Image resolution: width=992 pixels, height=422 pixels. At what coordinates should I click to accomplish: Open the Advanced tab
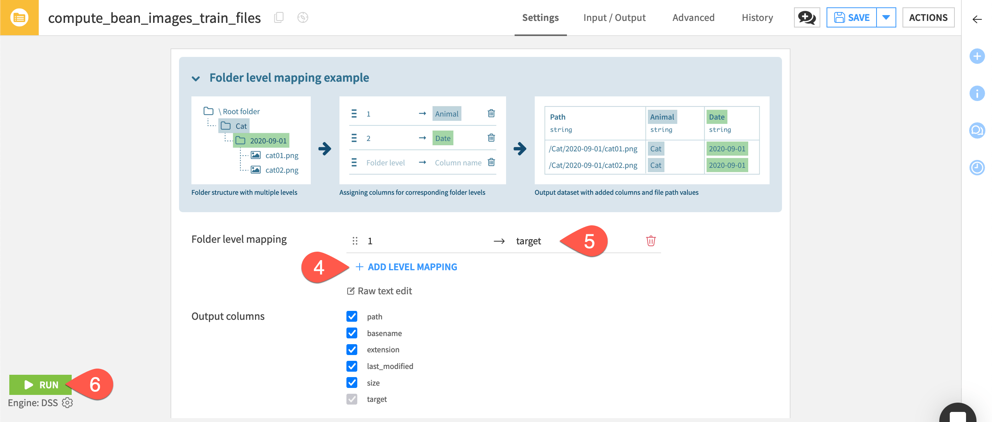[x=693, y=17]
